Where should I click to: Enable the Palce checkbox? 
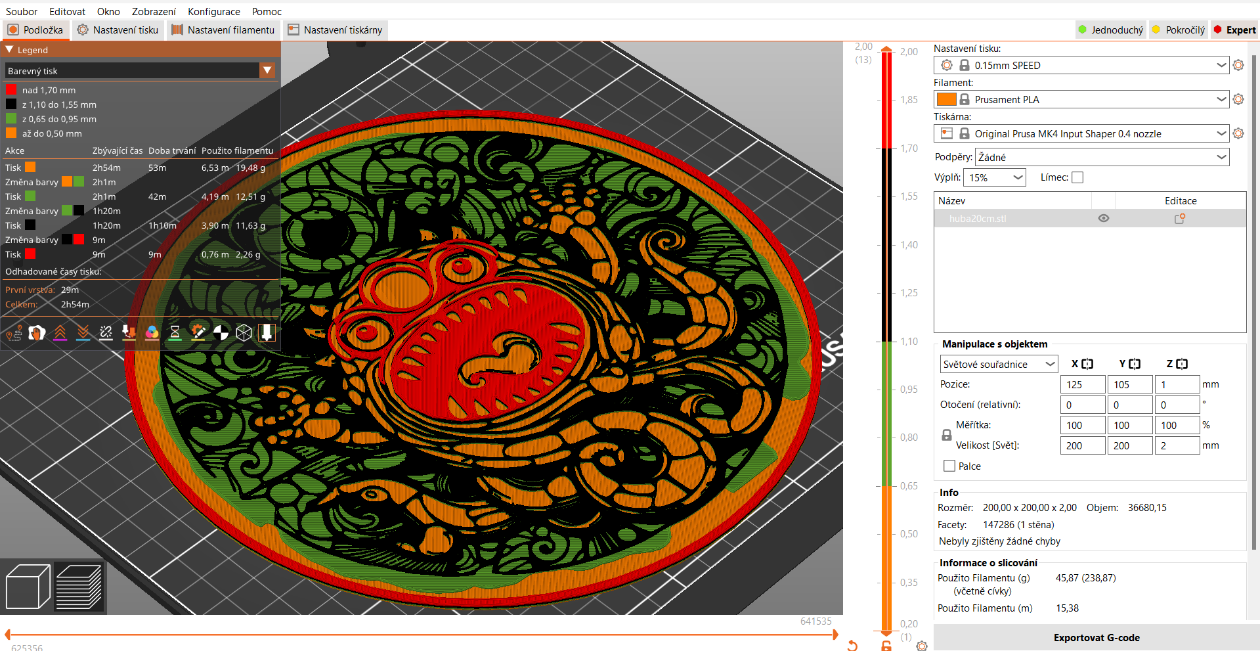[949, 466]
